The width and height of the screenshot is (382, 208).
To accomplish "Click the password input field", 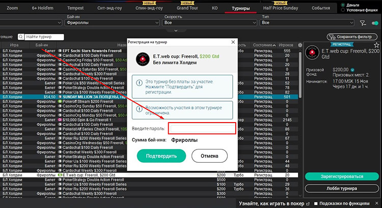I will pyautogui.click(x=203, y=129).
